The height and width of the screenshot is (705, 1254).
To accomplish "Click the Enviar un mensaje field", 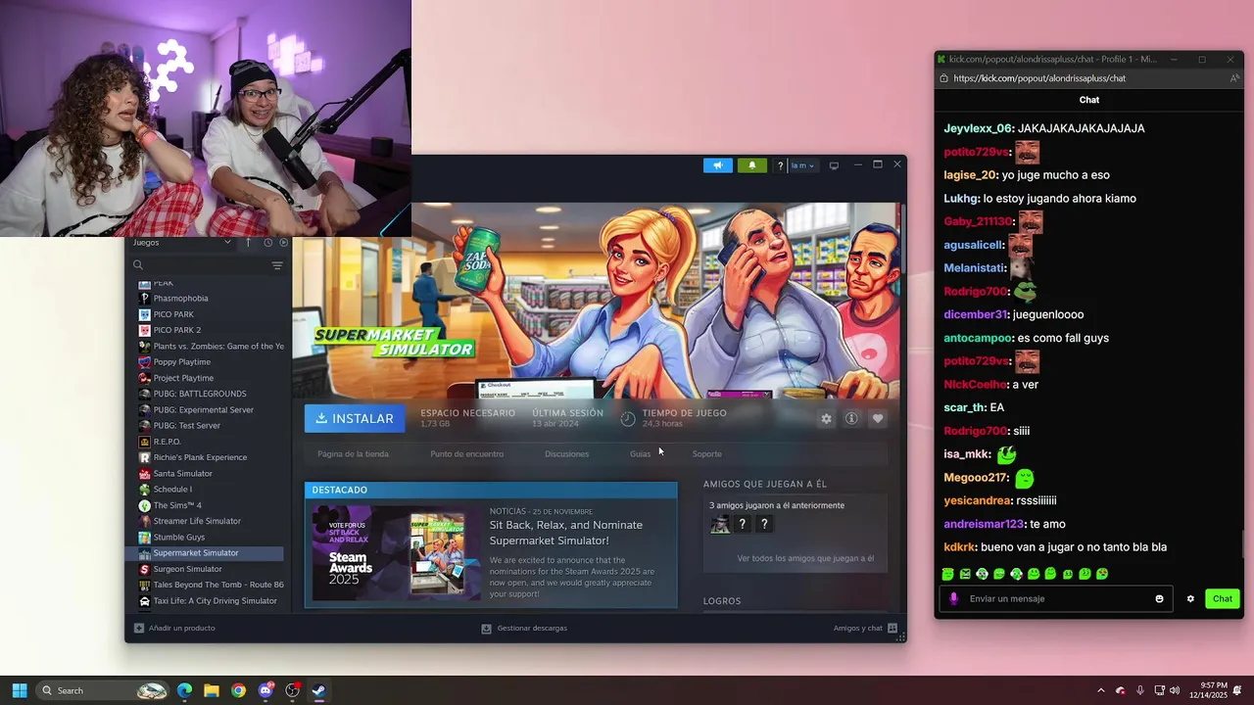I will [1054, 598].
